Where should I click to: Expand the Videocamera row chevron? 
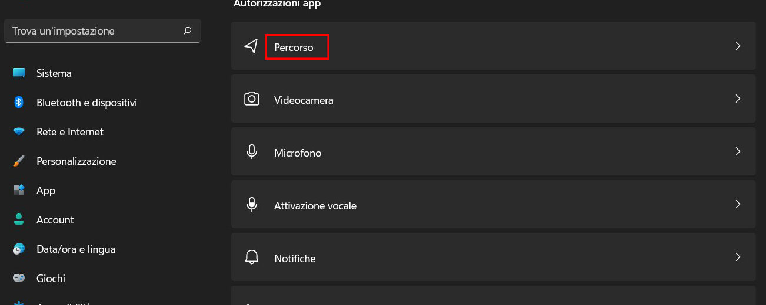click(x=738, y=99)
